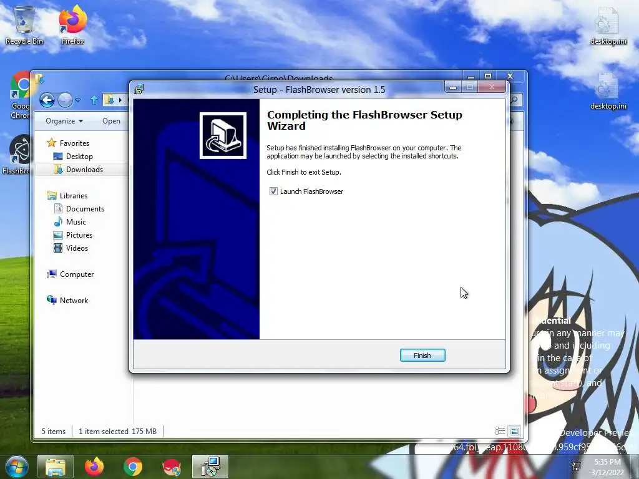Open Firefox from the taskbar

(94, 467)
